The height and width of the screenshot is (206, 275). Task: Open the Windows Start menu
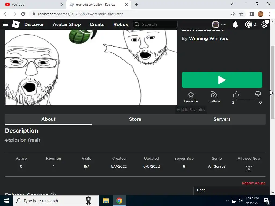pos(6,201)
